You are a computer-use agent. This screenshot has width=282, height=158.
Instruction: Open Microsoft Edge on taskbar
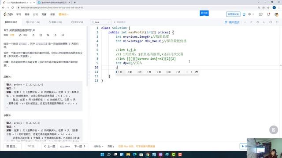click(x=135, y=154)
